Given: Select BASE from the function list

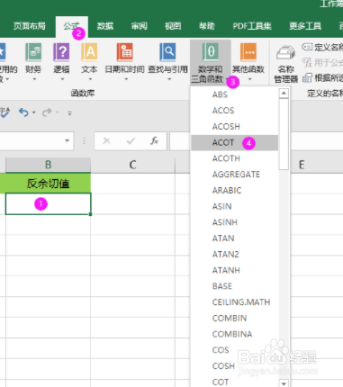Looking at the screenshot, I should (235, 286).
